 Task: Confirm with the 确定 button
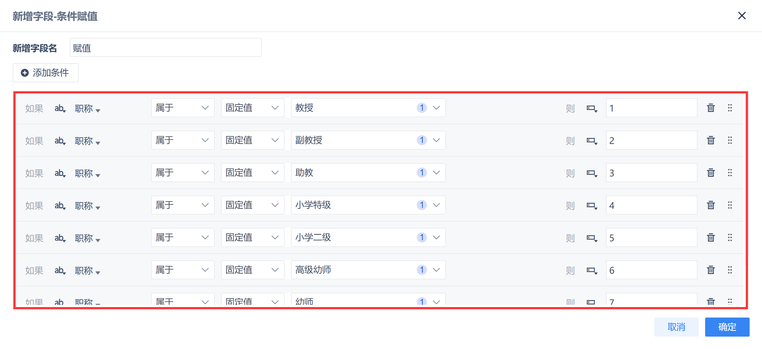point(727,327)
